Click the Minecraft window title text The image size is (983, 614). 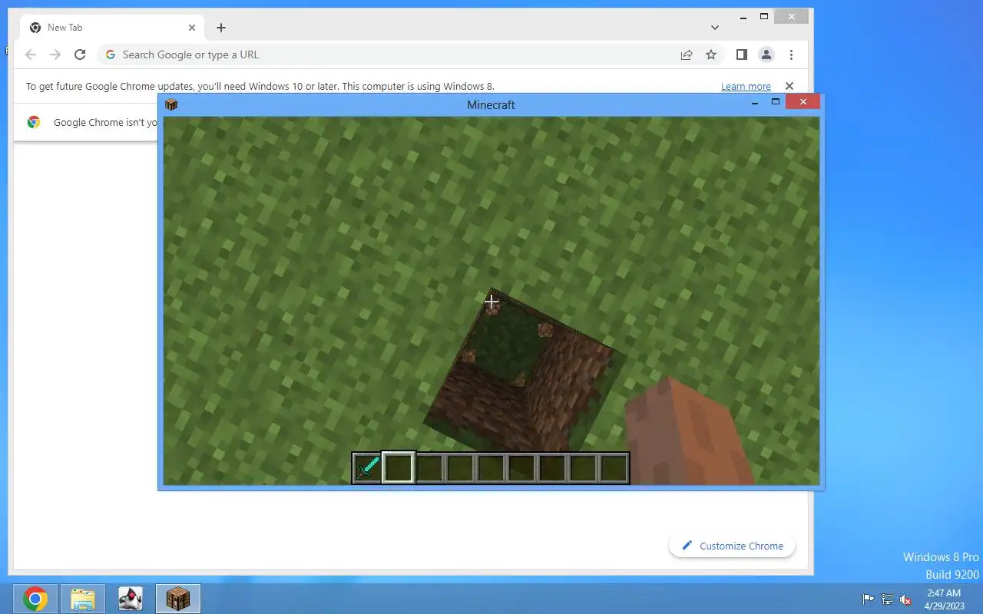click(491, 104)
